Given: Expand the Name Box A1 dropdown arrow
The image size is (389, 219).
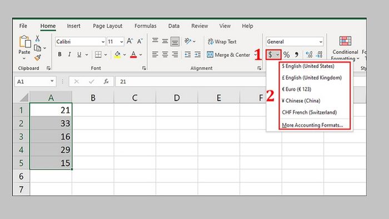Looking at the screenshot, I should point(52,81).
